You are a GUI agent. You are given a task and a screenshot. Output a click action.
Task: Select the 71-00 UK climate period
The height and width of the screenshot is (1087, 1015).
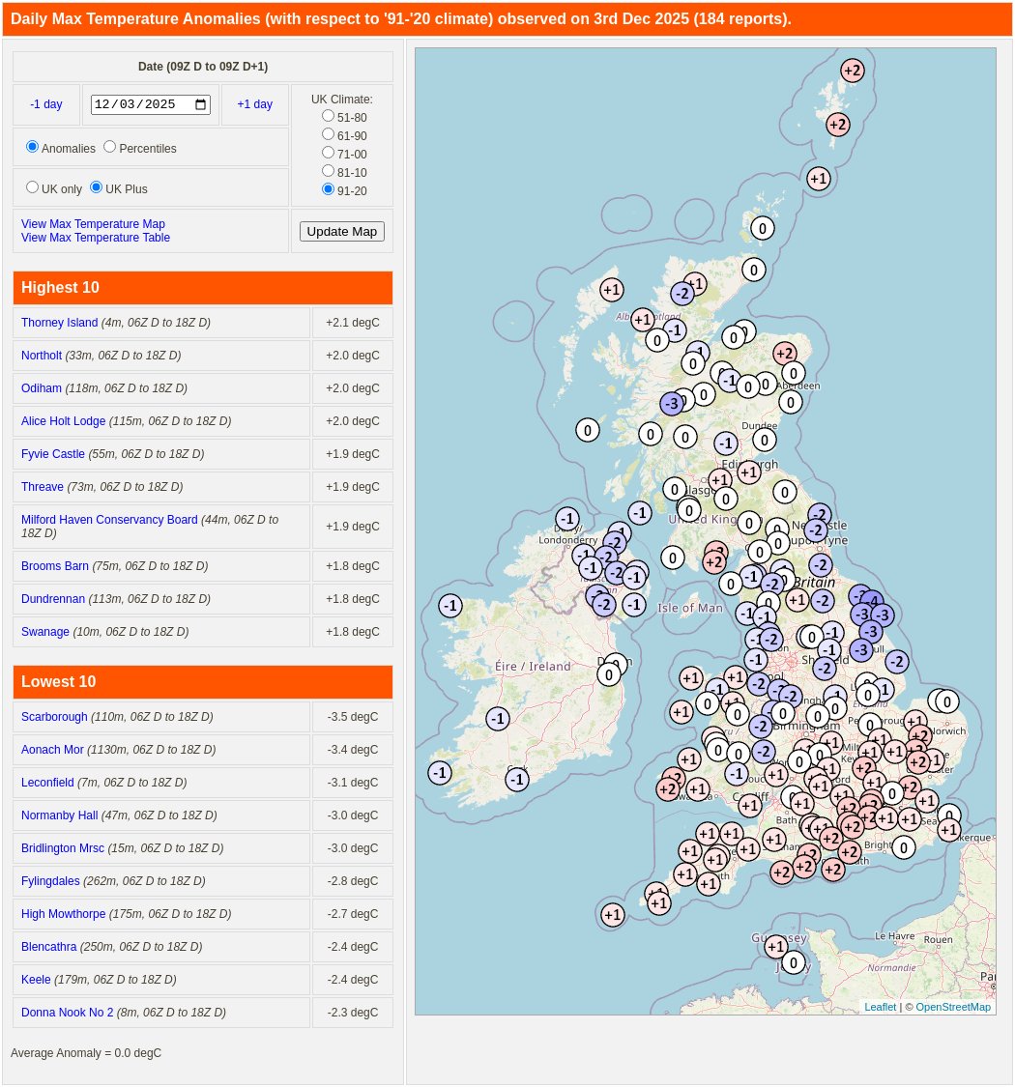[328, 152]
